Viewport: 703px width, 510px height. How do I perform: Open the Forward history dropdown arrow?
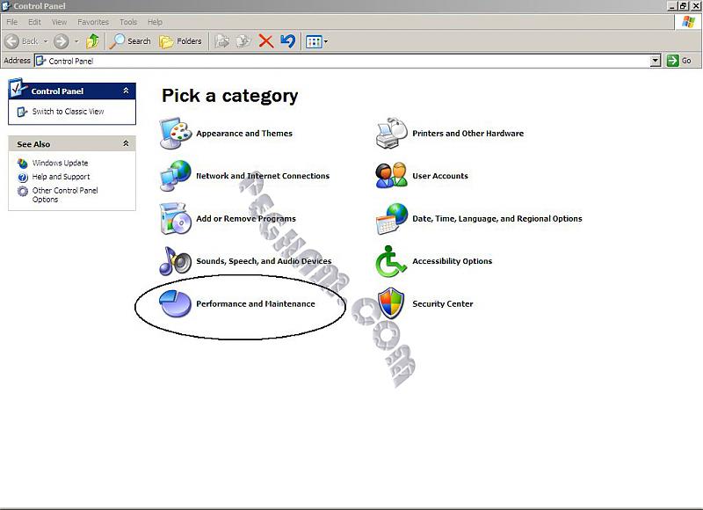point(76,41)
